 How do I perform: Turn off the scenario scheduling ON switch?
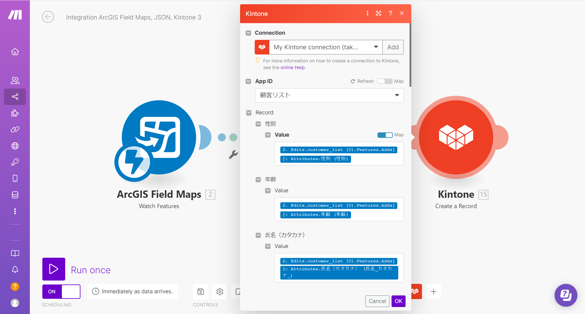pos(61,291)
